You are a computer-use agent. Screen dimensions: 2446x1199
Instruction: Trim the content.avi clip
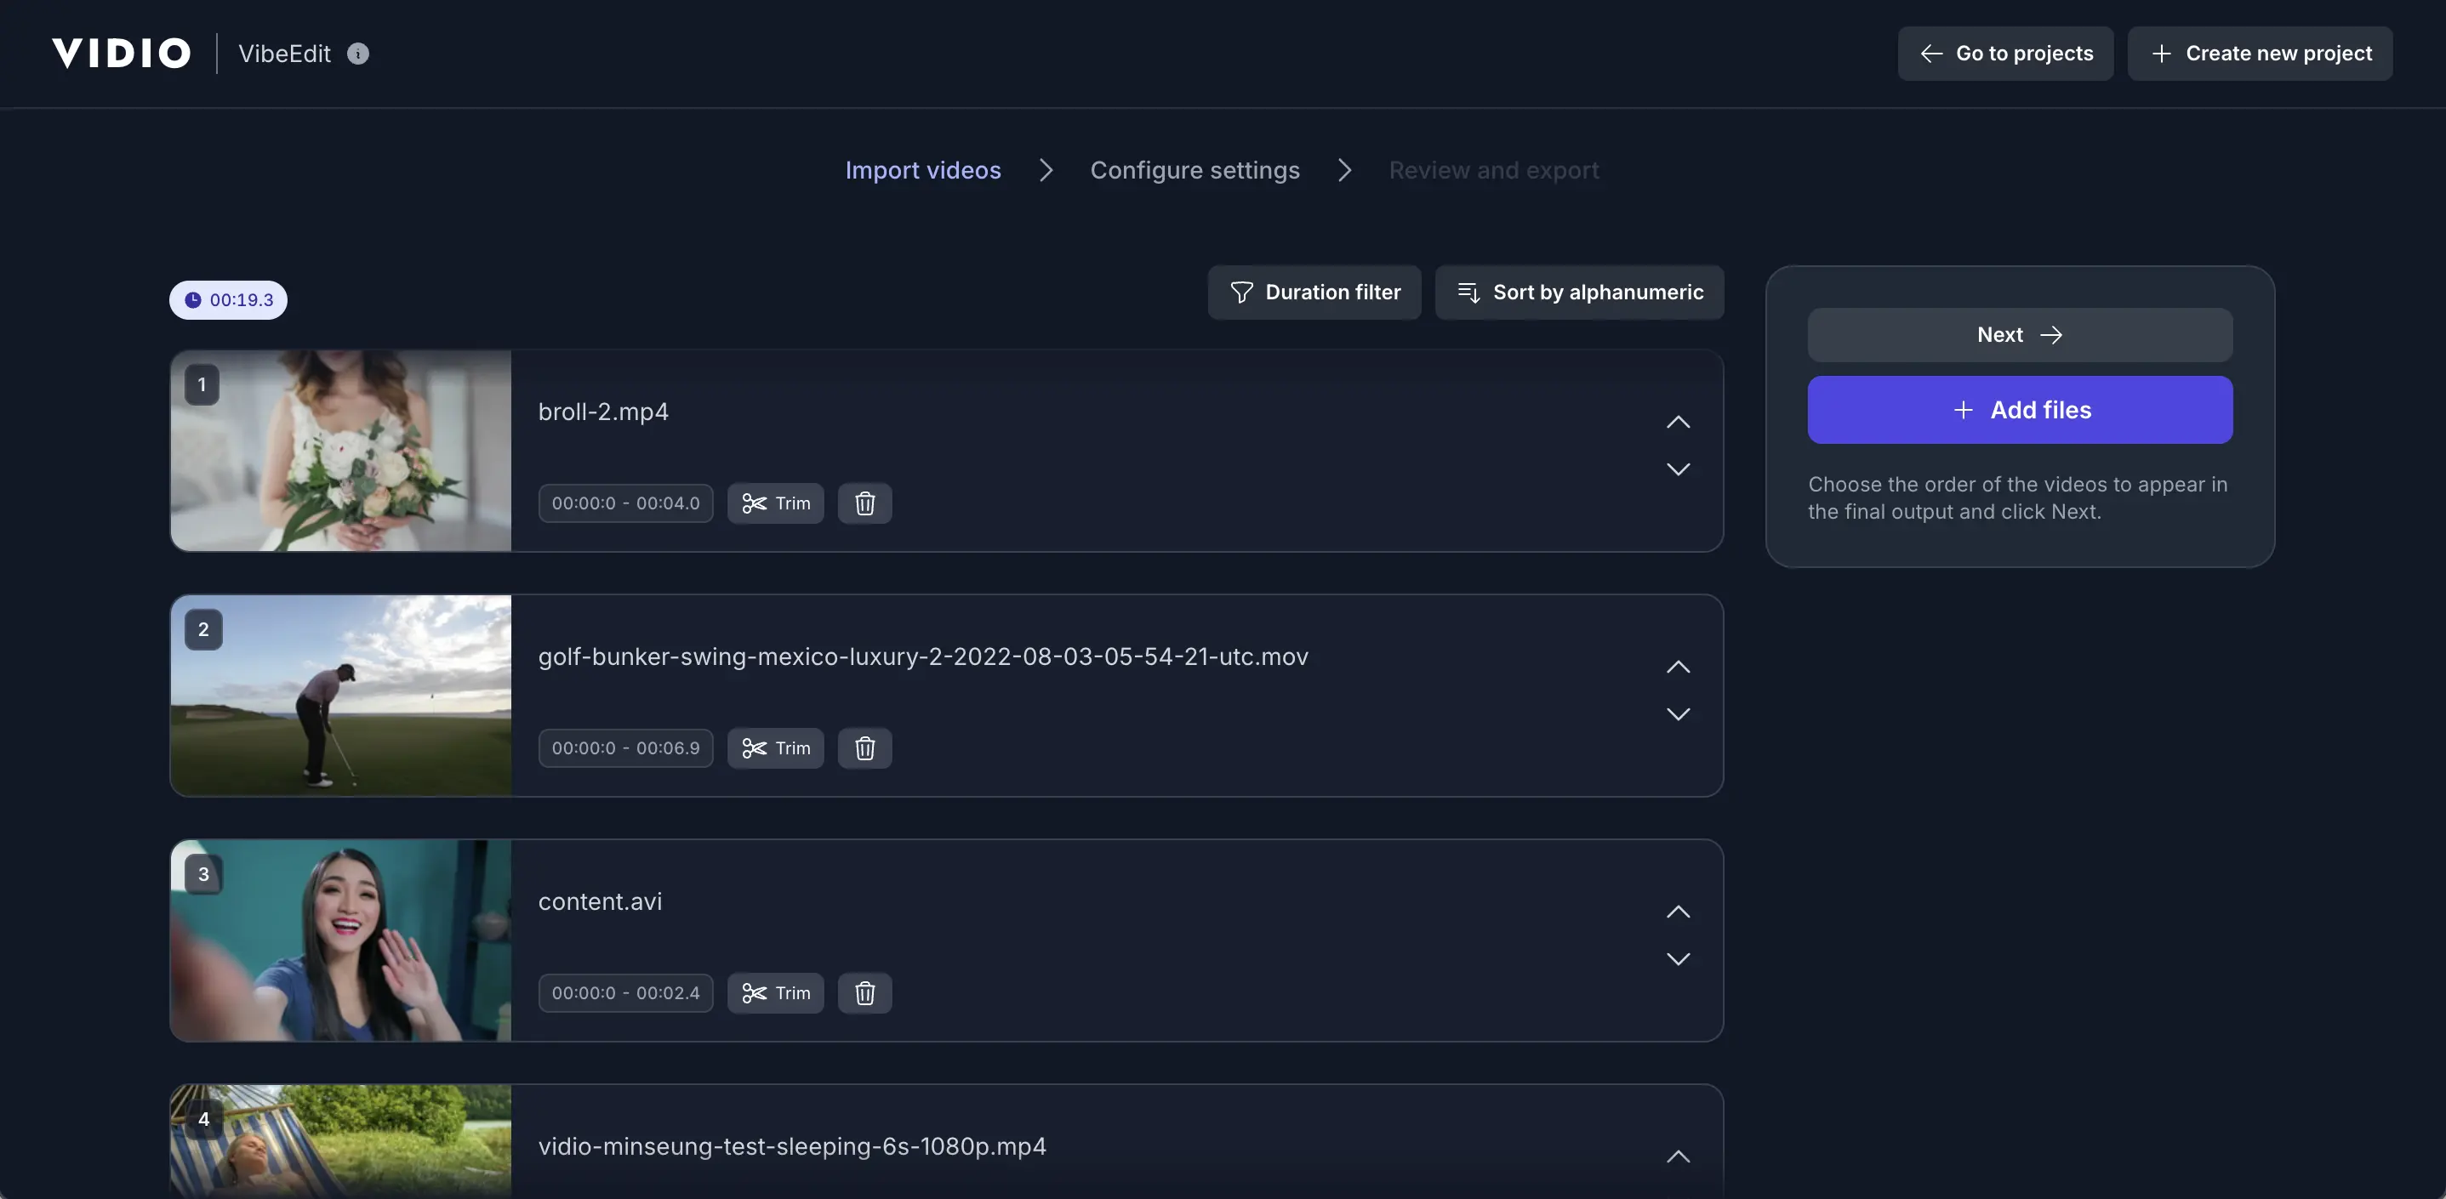click(776, 993)
